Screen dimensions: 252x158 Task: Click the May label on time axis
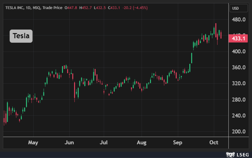[33, 143]
